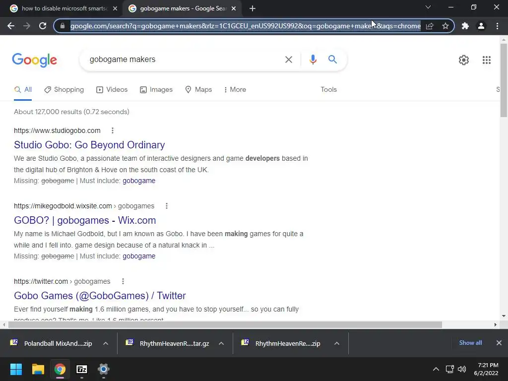Screen dimensions: 508x381
Task: Click the https://www.studiogobo.com URL text
Action: pyautogui.click(x=57, y=130)
